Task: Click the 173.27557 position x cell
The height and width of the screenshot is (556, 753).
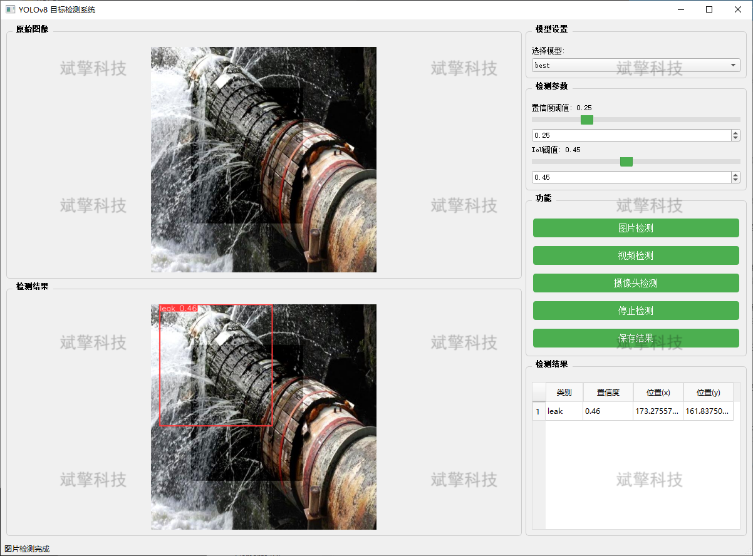Action: pyautogui.click(x=658, y=411)
